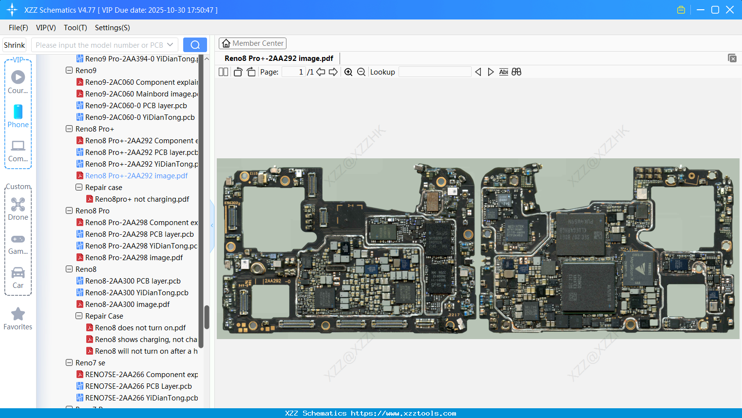Open Member Center home button
Image resolution: width=742 pixels, height=418 pixels.
(252, 43)
